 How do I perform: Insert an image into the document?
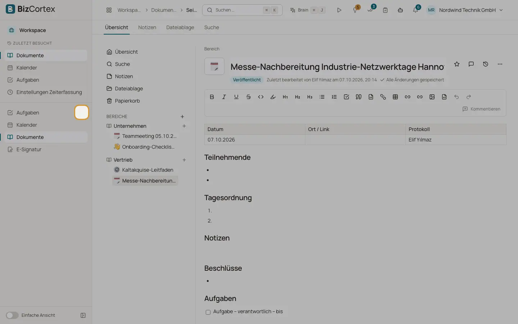pyautogui.click(x=432, y=97)
